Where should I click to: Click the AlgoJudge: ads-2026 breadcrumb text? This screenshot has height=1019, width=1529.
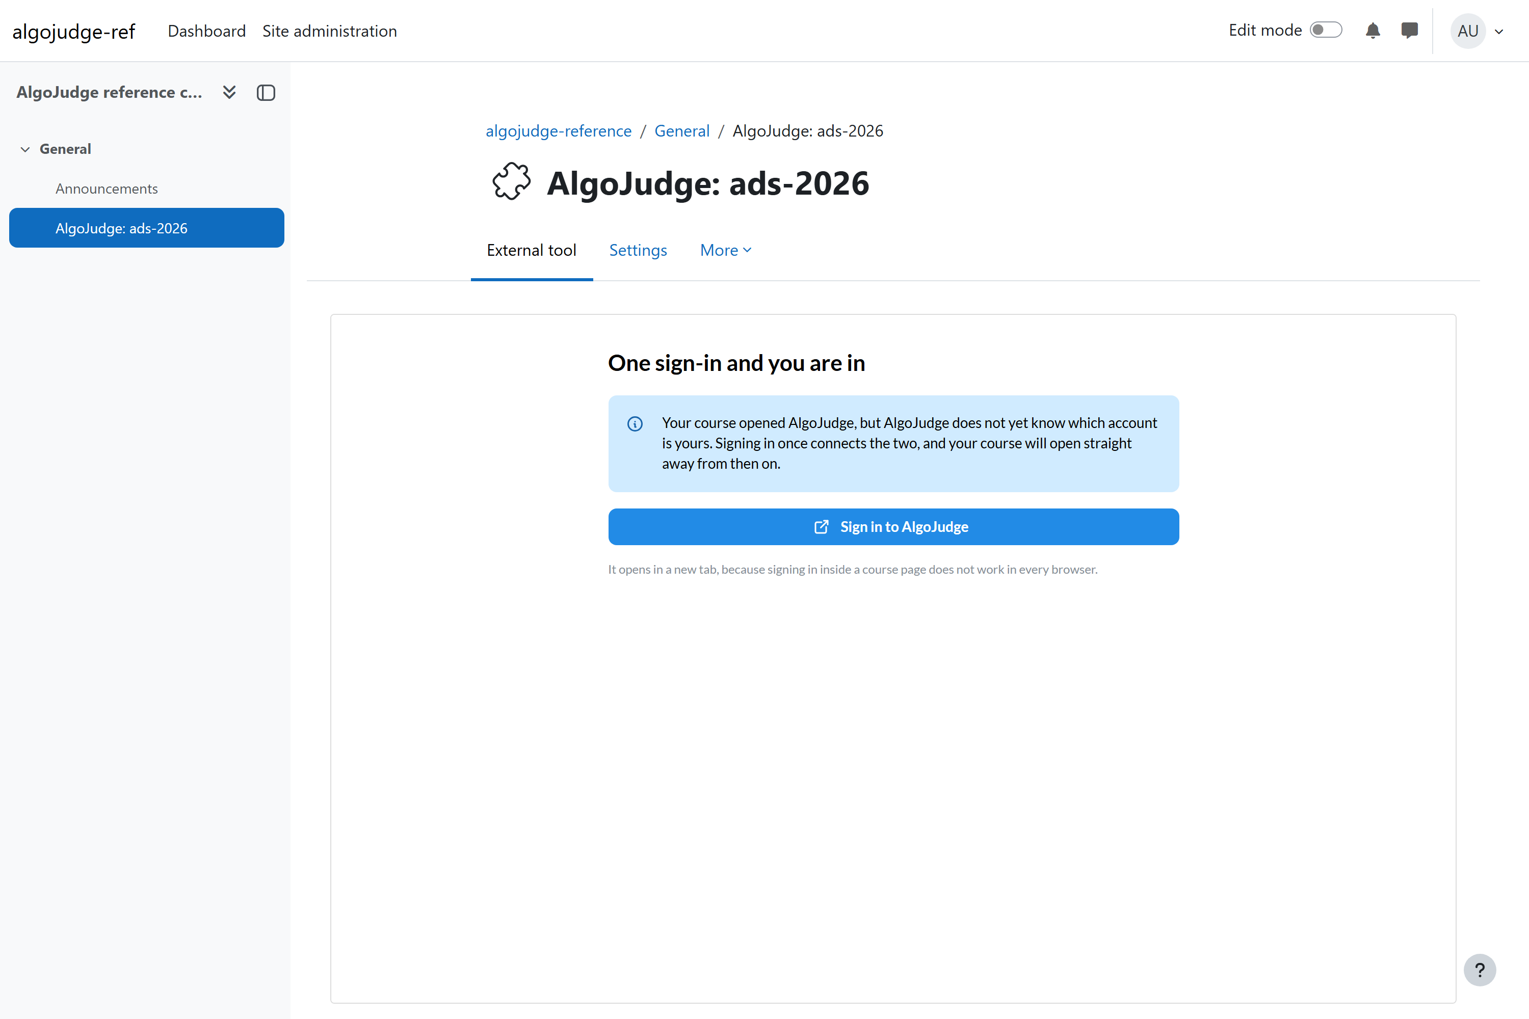point(807,130)
